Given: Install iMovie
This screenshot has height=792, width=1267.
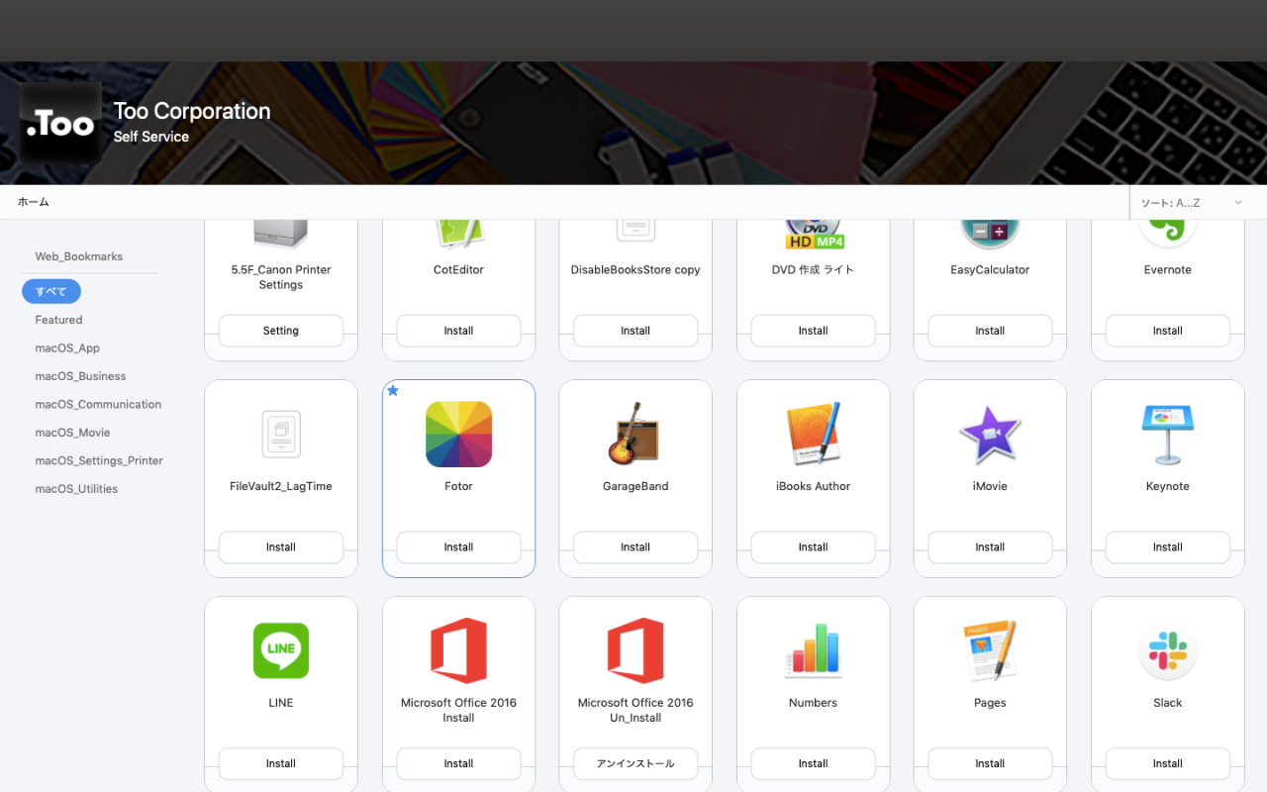Looking at the screenshot, I should pyautogui.click(x=990, y=546).
